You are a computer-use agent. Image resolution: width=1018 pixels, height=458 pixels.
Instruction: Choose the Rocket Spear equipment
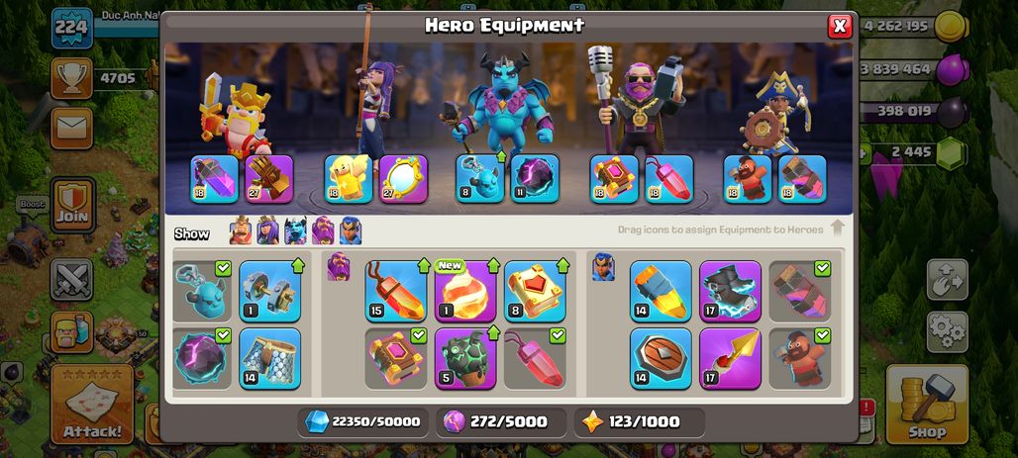pos(731,358)
